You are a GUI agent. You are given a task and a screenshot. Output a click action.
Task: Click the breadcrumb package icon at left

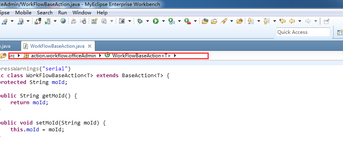[3, 56]
